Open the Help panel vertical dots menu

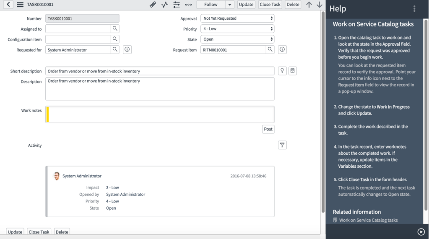[x=414, y=9]
